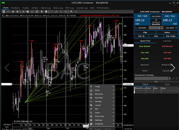Switch to the Alerts Log tab

[x=46, y=8]
